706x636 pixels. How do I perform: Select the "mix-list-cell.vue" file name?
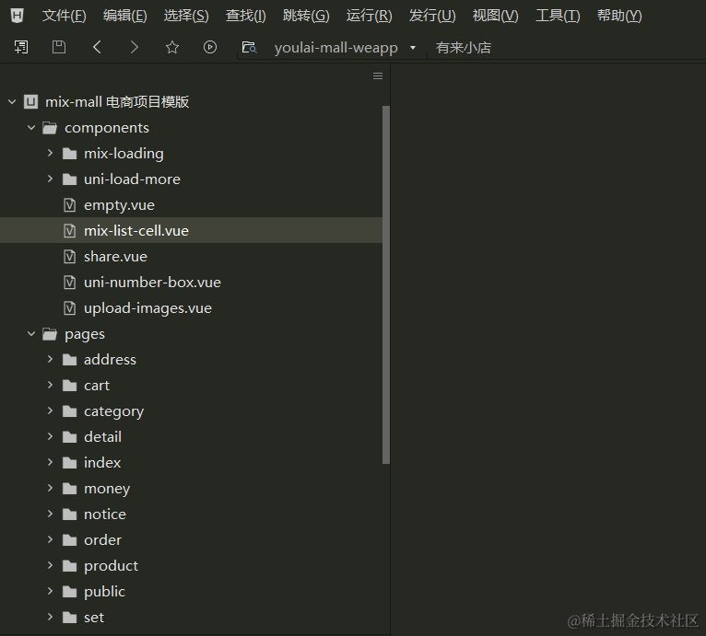click(136, 231)
